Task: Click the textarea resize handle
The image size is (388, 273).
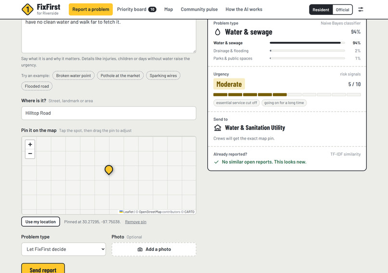Action: 194,51
